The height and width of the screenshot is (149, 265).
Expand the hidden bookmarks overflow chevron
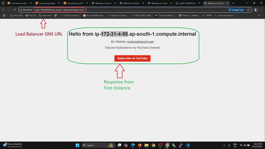[x=259, y=15]
